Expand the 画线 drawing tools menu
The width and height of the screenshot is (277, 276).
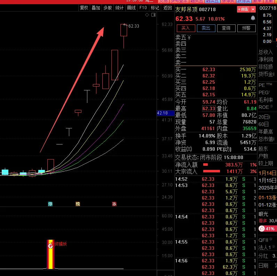point(131,8)
